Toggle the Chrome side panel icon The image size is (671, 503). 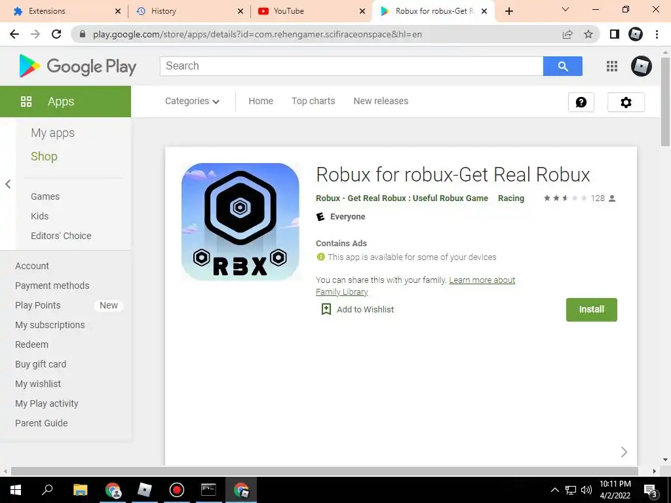coord(615,34)
